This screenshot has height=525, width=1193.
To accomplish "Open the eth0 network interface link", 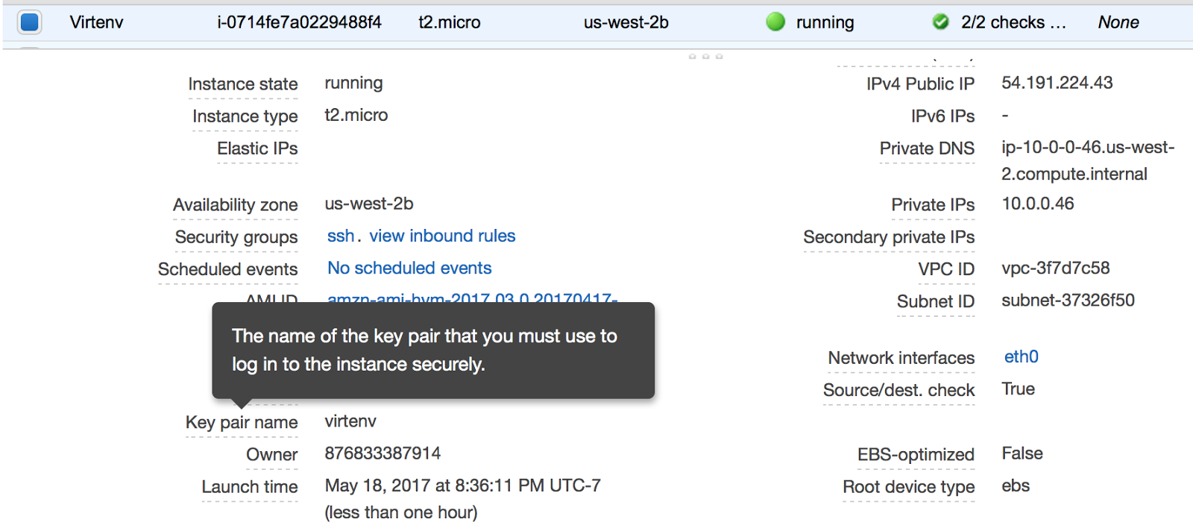I will (1021, 357).
